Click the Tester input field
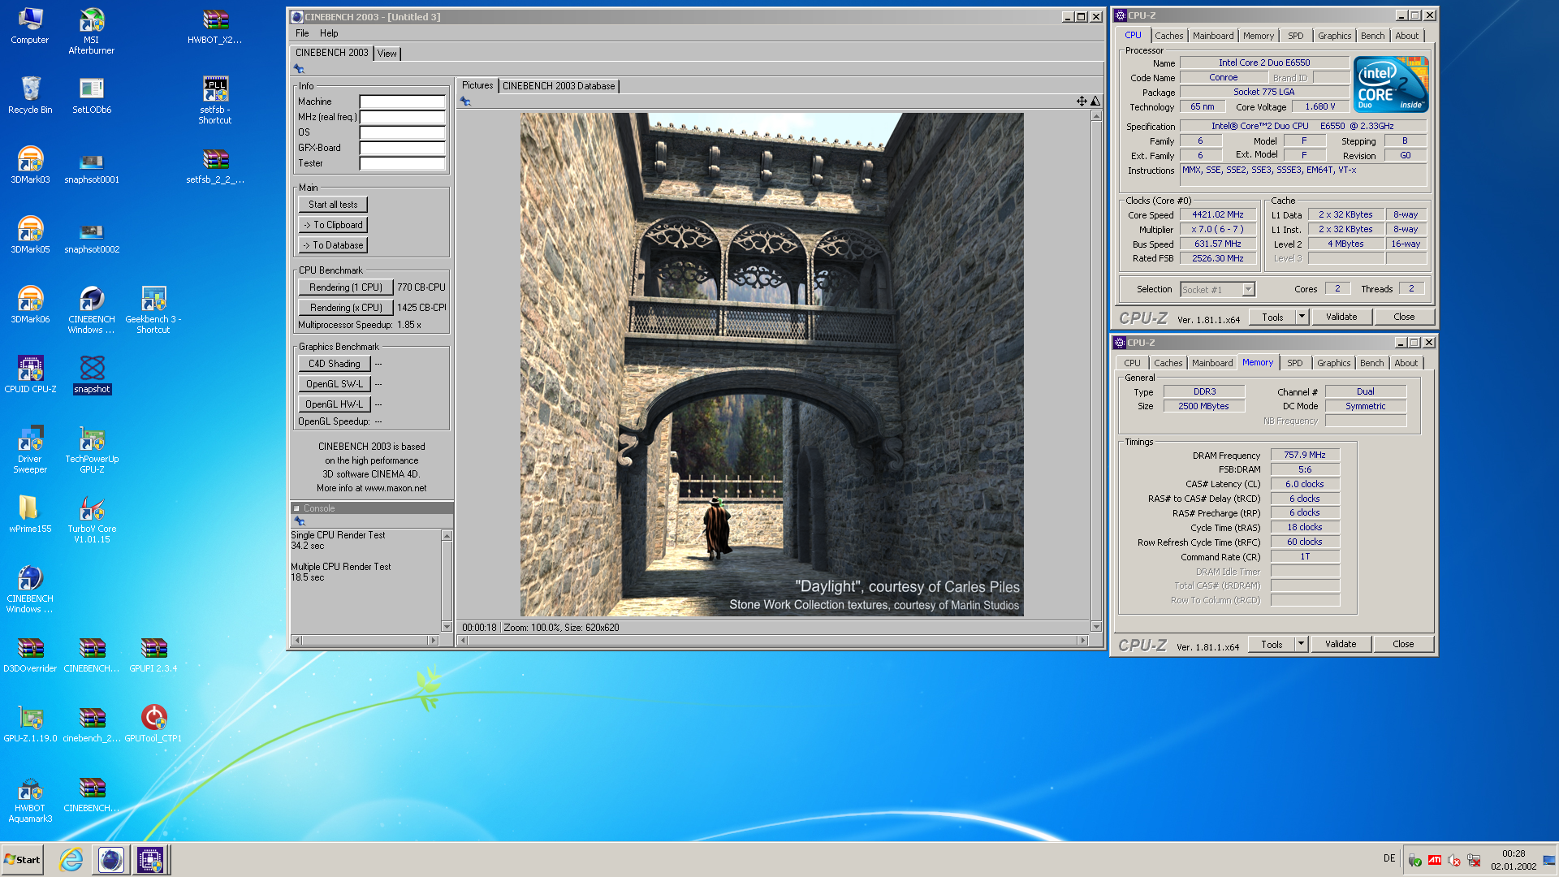The width and height of the screenshot is (1559, 877). tap(403, 164)
